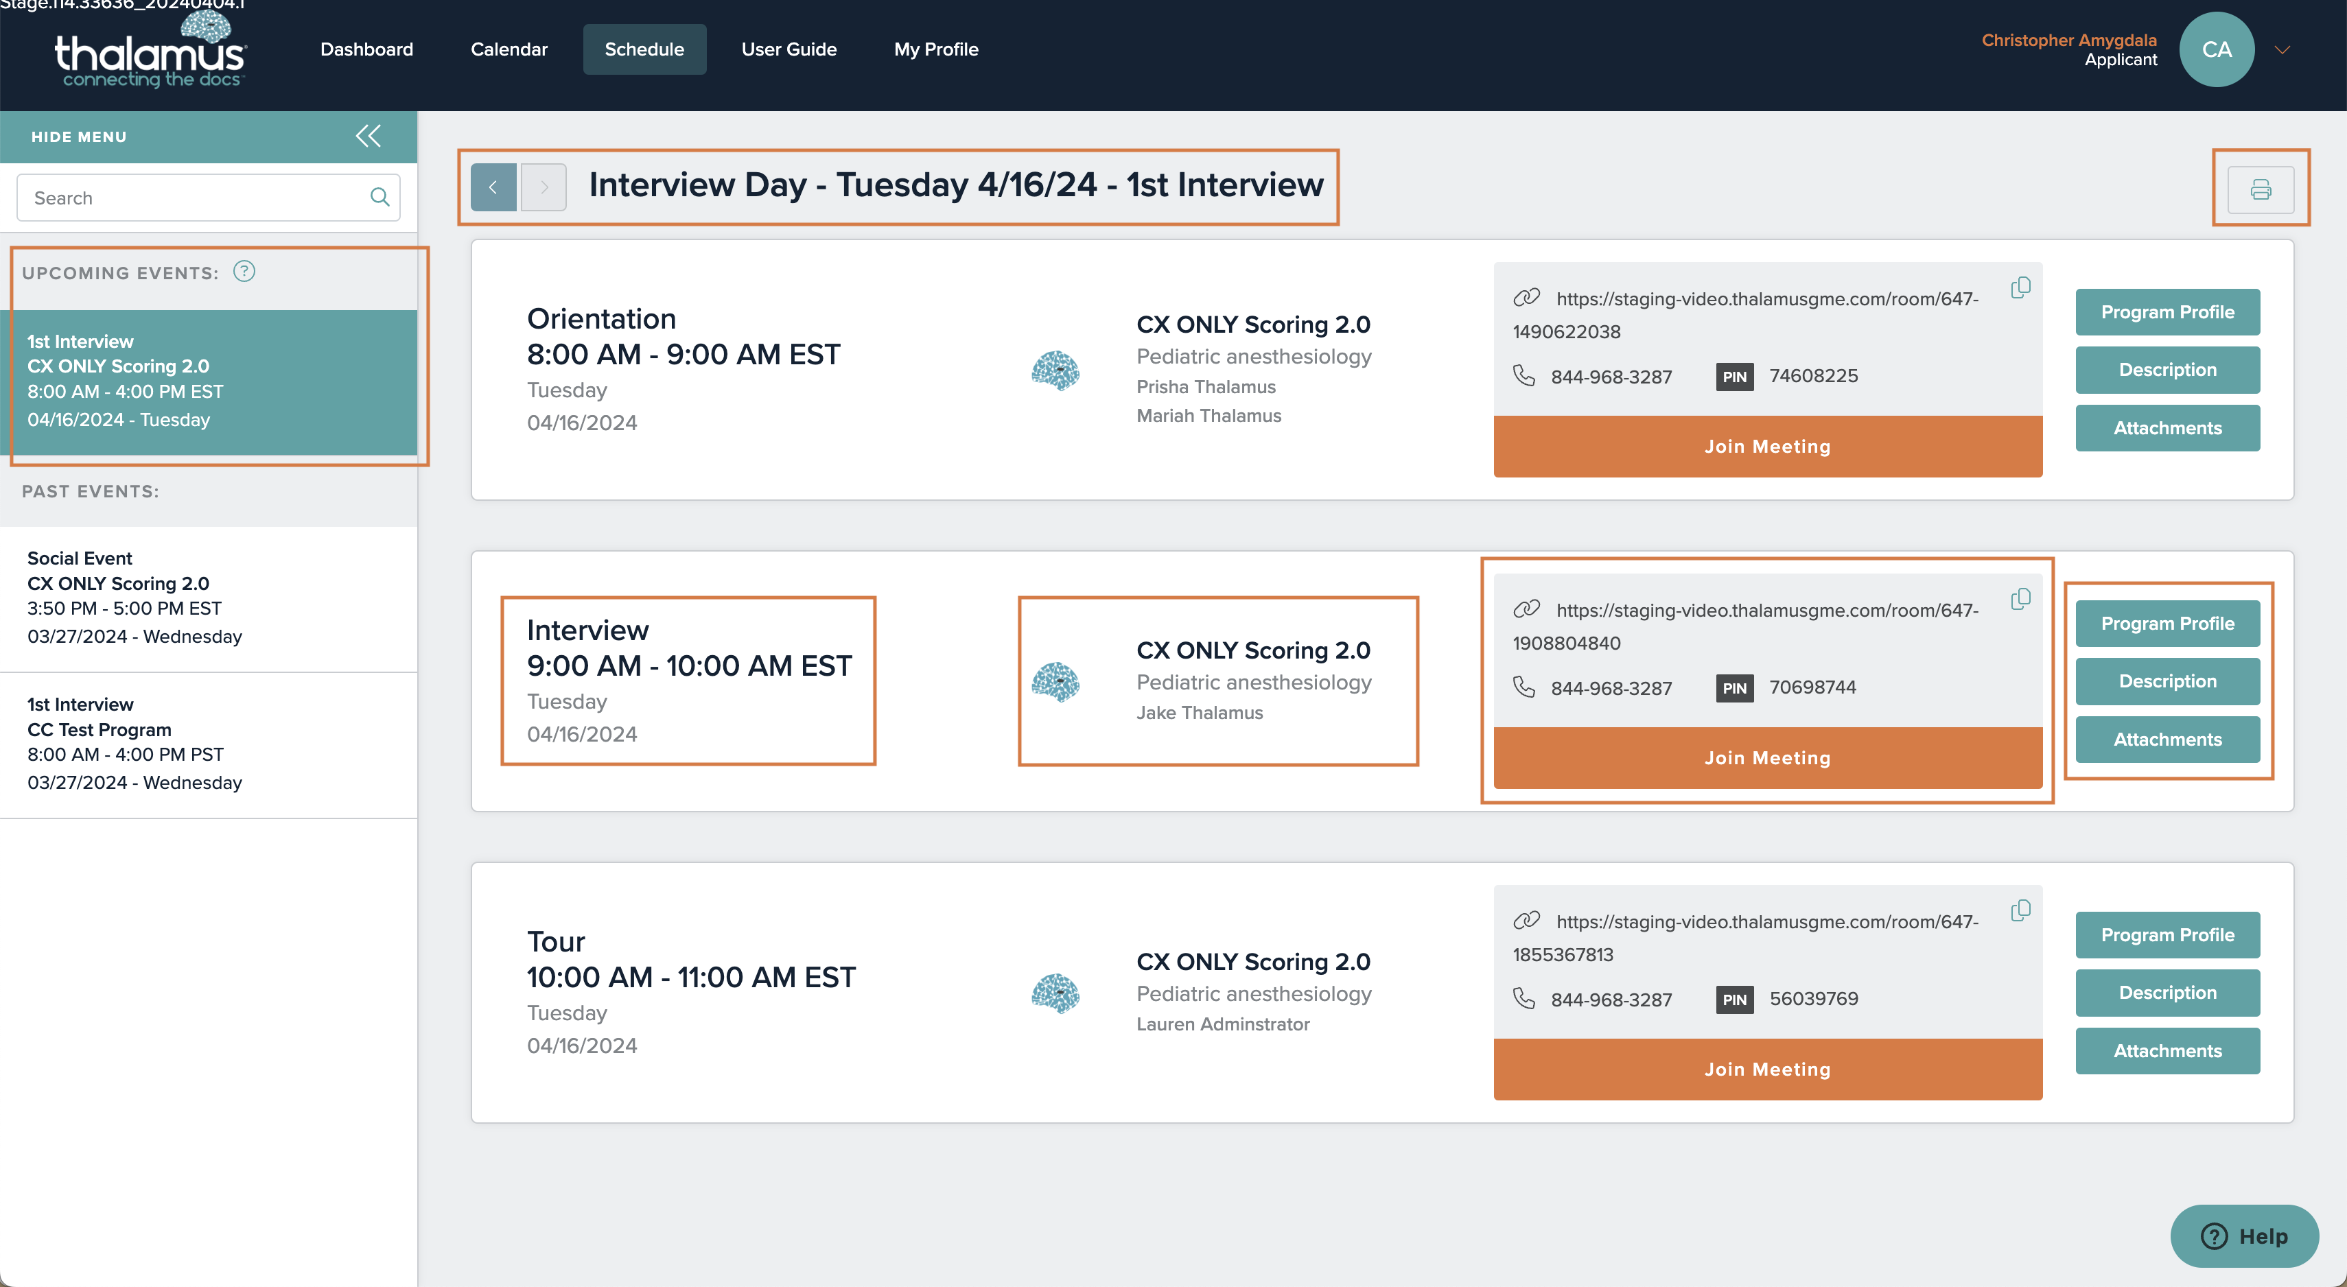Collapse the sidebar with the double chevron
Viewport: 2347px width, 1287px height.
pos(368,137)
